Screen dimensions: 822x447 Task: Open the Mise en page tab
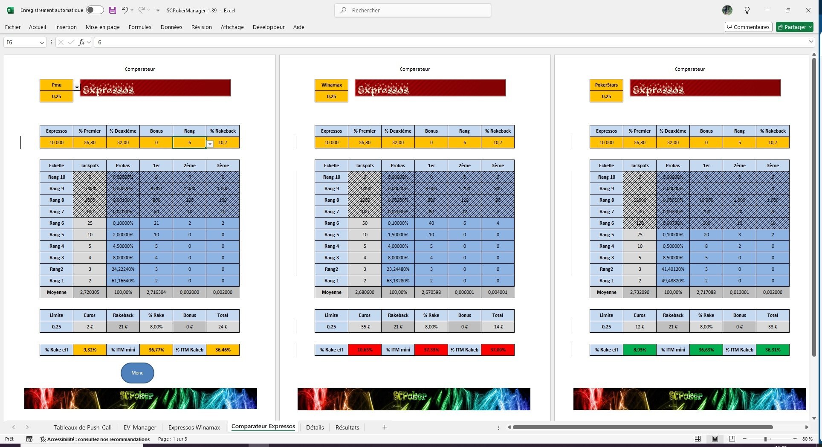[103, 27]
